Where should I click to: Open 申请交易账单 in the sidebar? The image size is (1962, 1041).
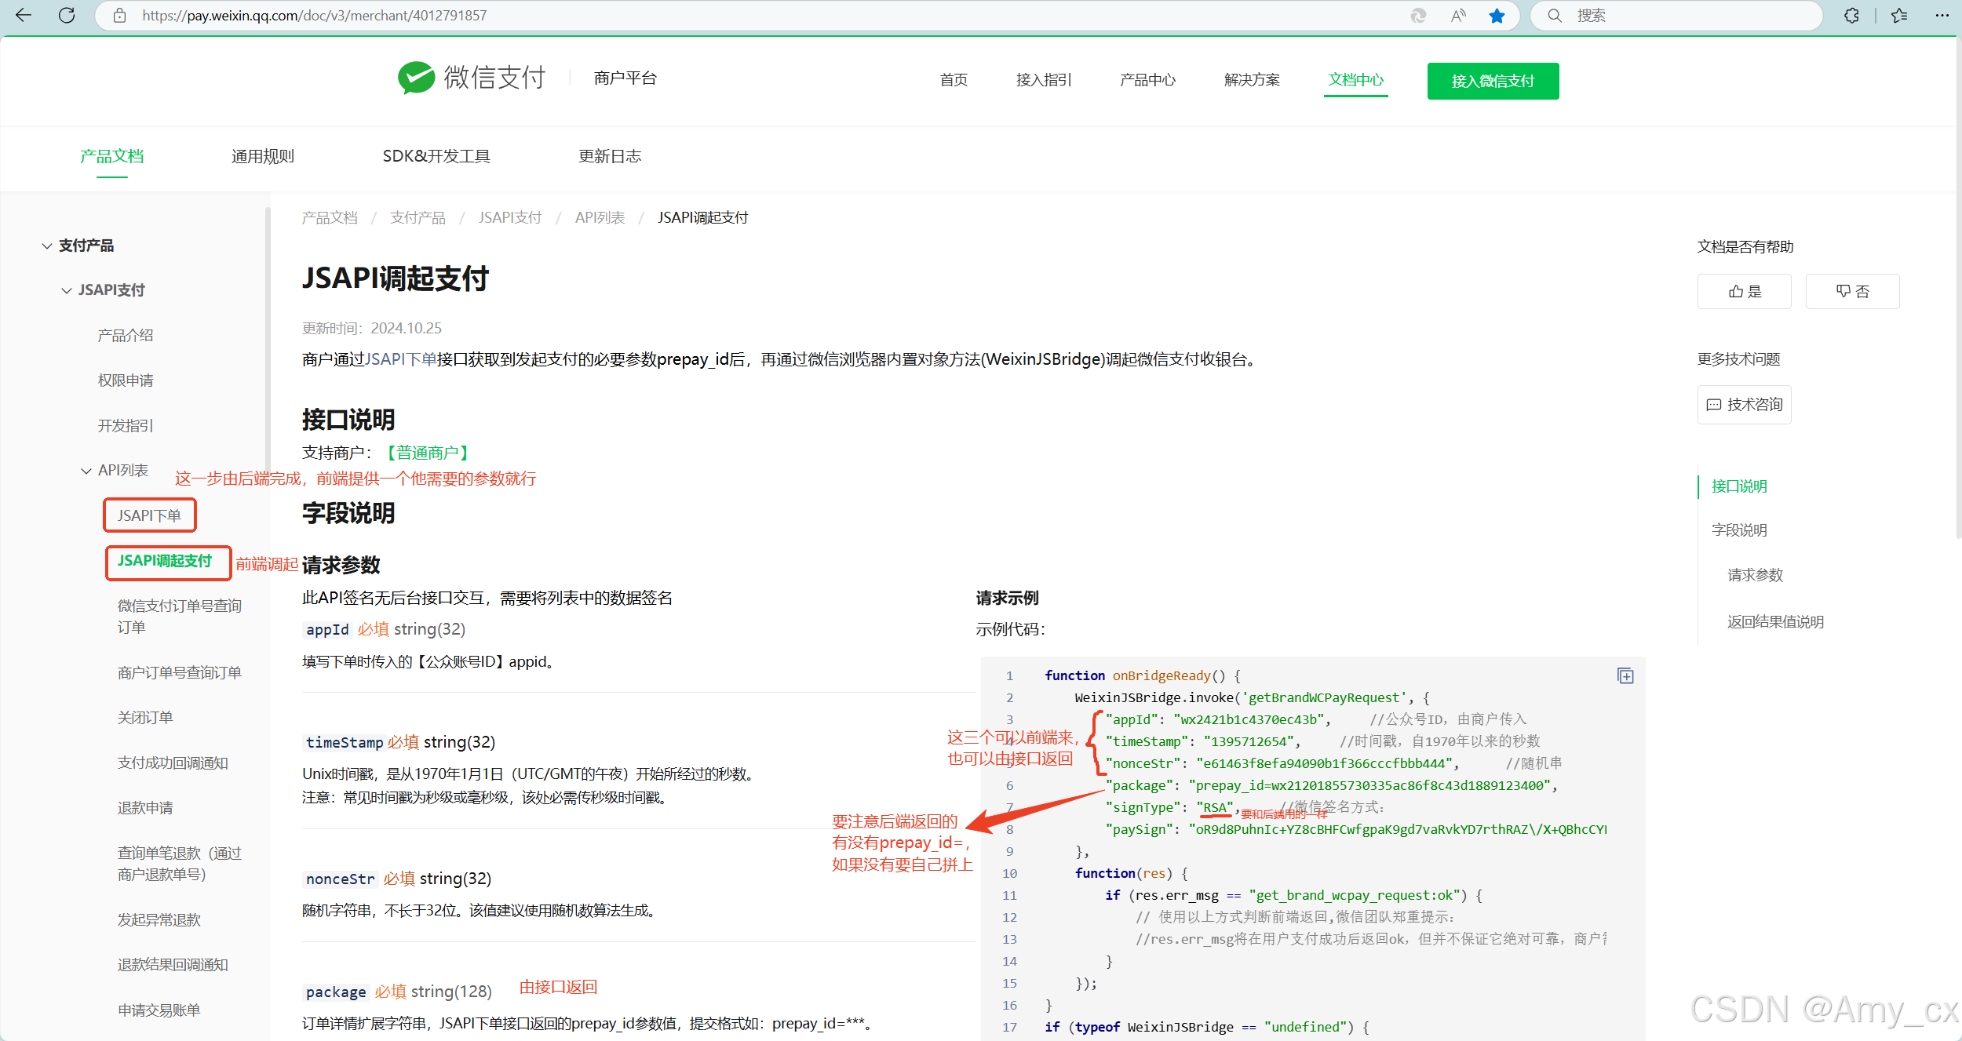click(x=159, y=1010)
